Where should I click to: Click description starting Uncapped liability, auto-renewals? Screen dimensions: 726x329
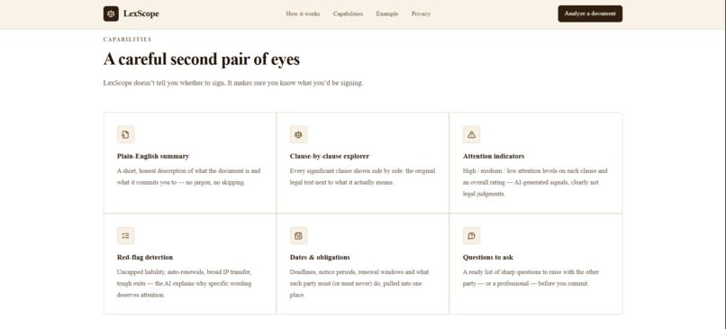185,284
